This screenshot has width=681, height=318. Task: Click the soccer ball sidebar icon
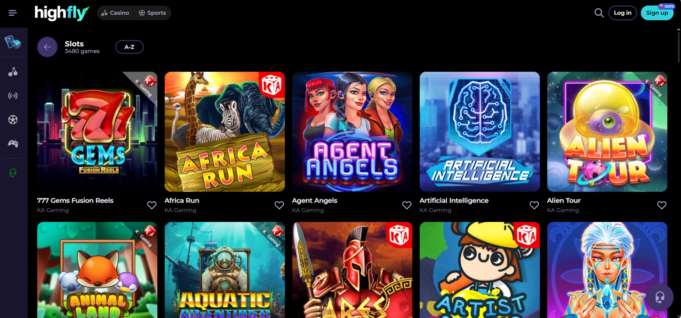click(x=13, y=120)
